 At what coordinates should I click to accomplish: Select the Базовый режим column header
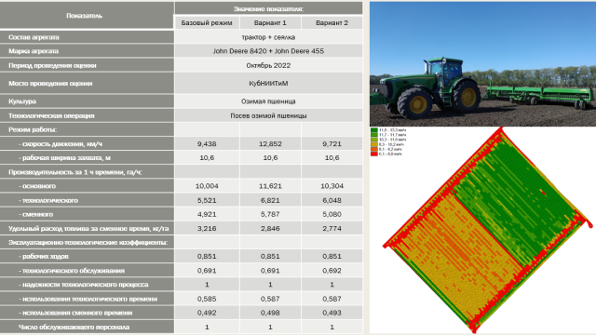point(207,22)
